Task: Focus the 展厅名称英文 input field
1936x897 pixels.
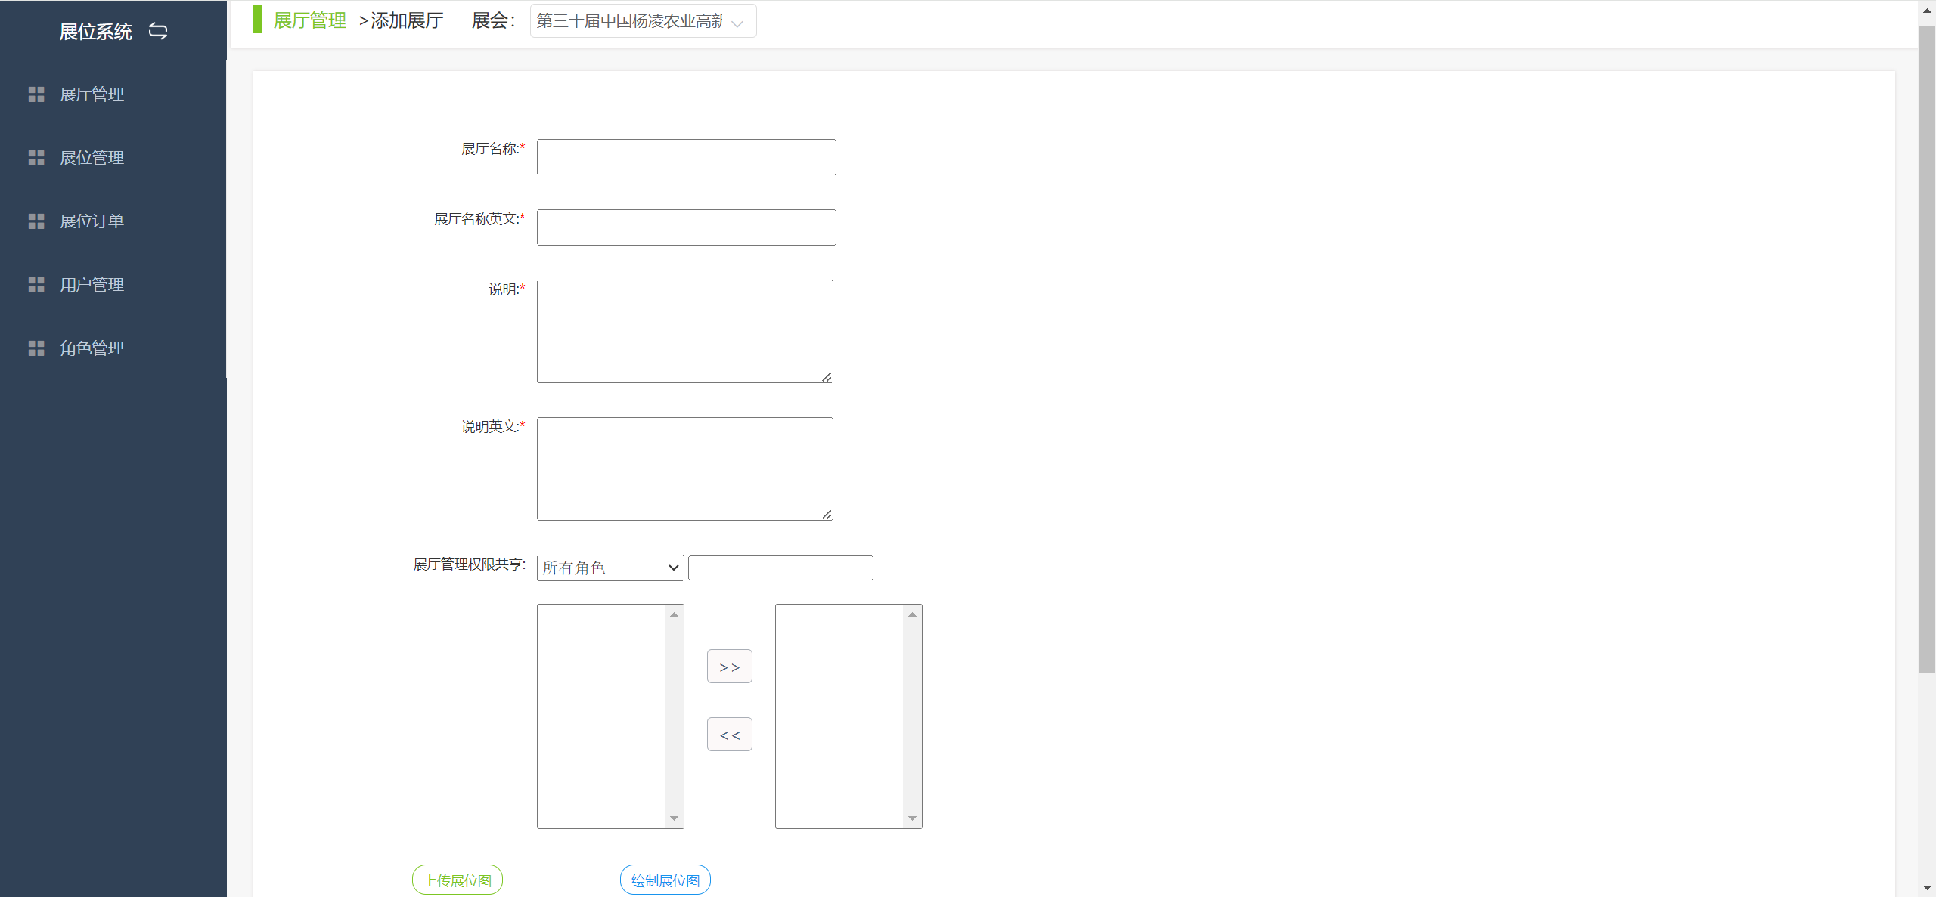Action: tap(686, 227)
